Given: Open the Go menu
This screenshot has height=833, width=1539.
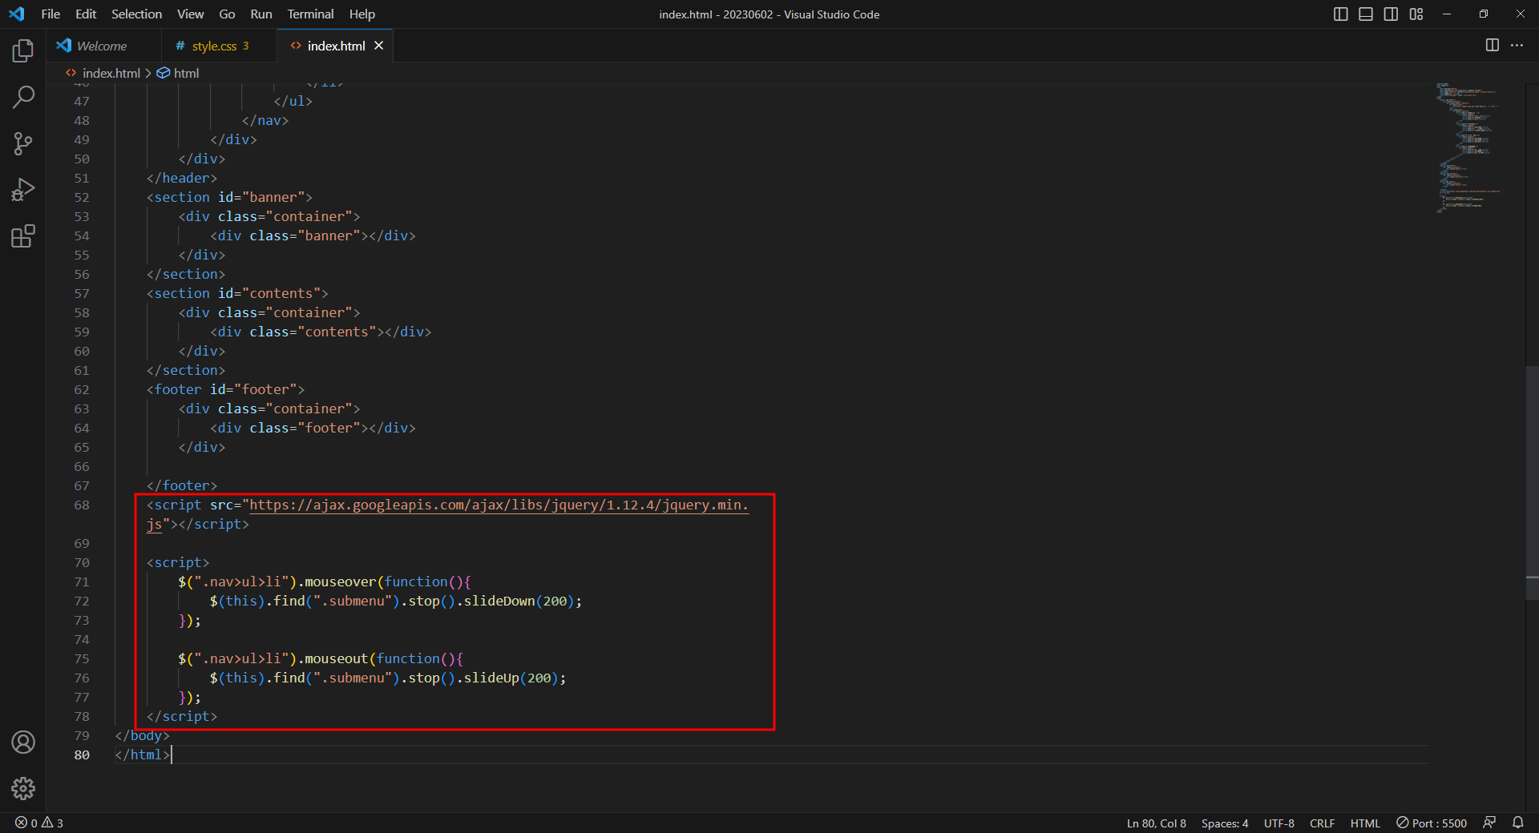Looking at the screenshot, I should [227, 14].
